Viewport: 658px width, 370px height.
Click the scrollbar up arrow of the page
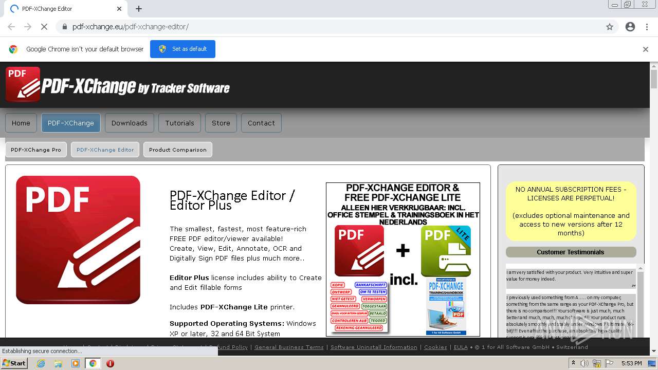(x=654, y=66)
